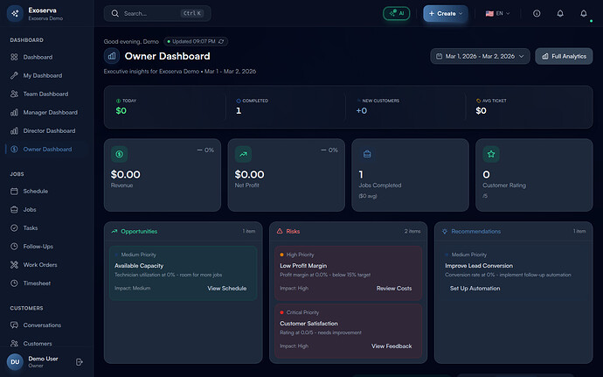603x377 pixels.
Task: Open notifications bell with green dot
Action: [584, 14]
